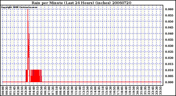Click the 0.040 y-axis label
This screenshot has height=96, width=176.
tap(169, 34)
